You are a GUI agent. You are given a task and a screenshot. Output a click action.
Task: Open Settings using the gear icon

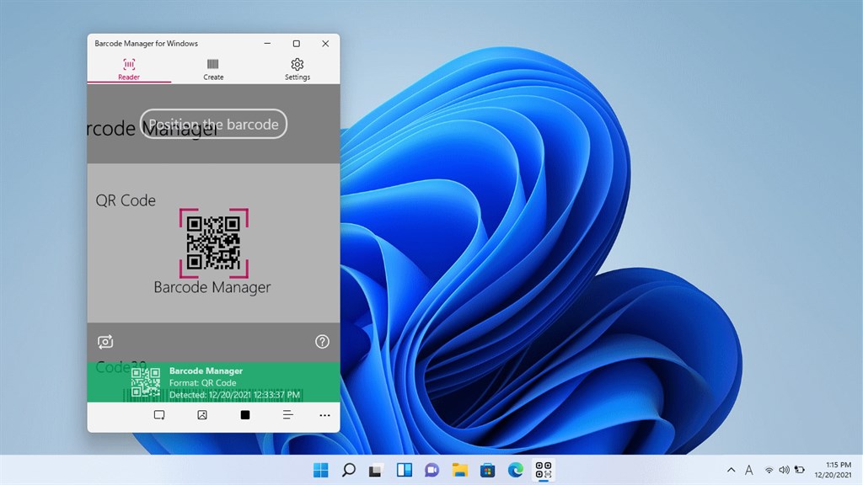(x=297, y=67)
